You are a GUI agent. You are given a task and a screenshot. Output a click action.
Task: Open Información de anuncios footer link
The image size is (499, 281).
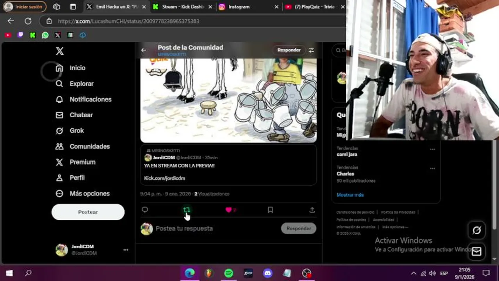tap(356, 227)
